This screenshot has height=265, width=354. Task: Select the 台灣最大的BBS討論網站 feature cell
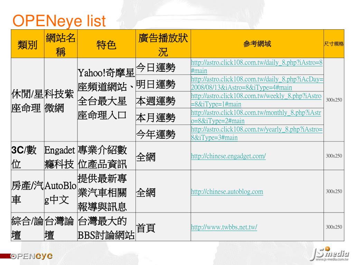click(x=106, y=227)
